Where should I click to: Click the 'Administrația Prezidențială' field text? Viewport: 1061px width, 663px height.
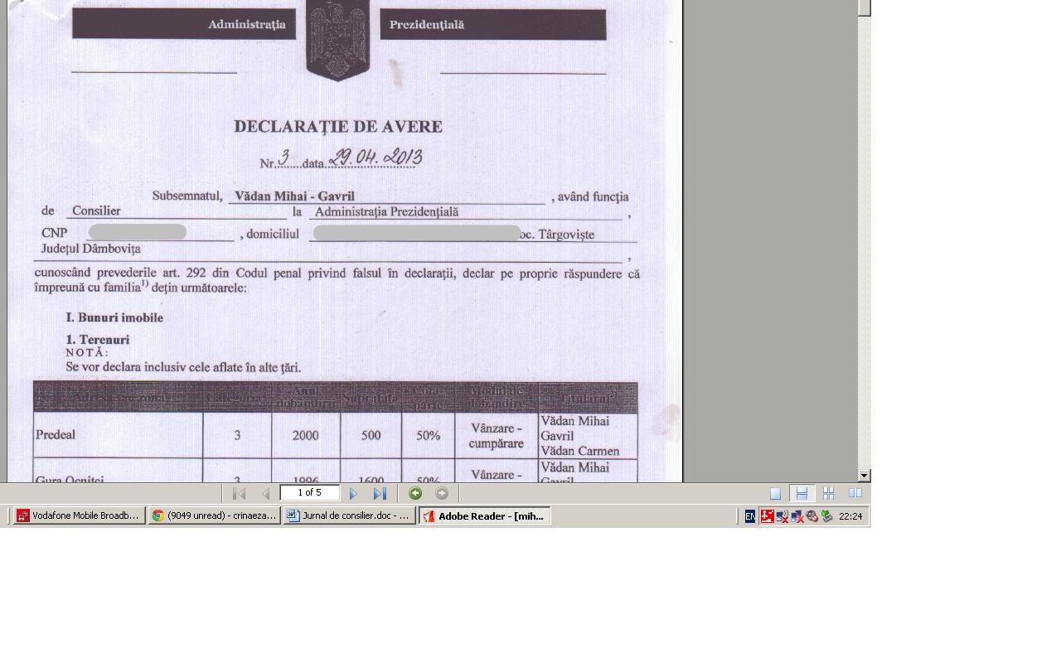(386, 212)
